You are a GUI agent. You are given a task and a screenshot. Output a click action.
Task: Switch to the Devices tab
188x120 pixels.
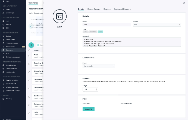[107, 9]
